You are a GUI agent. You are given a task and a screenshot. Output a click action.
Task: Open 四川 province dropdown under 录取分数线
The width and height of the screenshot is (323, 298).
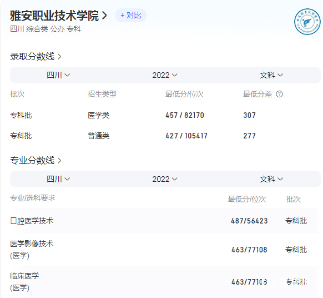coord(58,75)
